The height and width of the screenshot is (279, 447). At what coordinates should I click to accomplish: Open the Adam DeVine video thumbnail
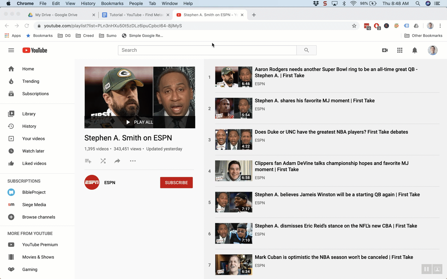(234, 171)
